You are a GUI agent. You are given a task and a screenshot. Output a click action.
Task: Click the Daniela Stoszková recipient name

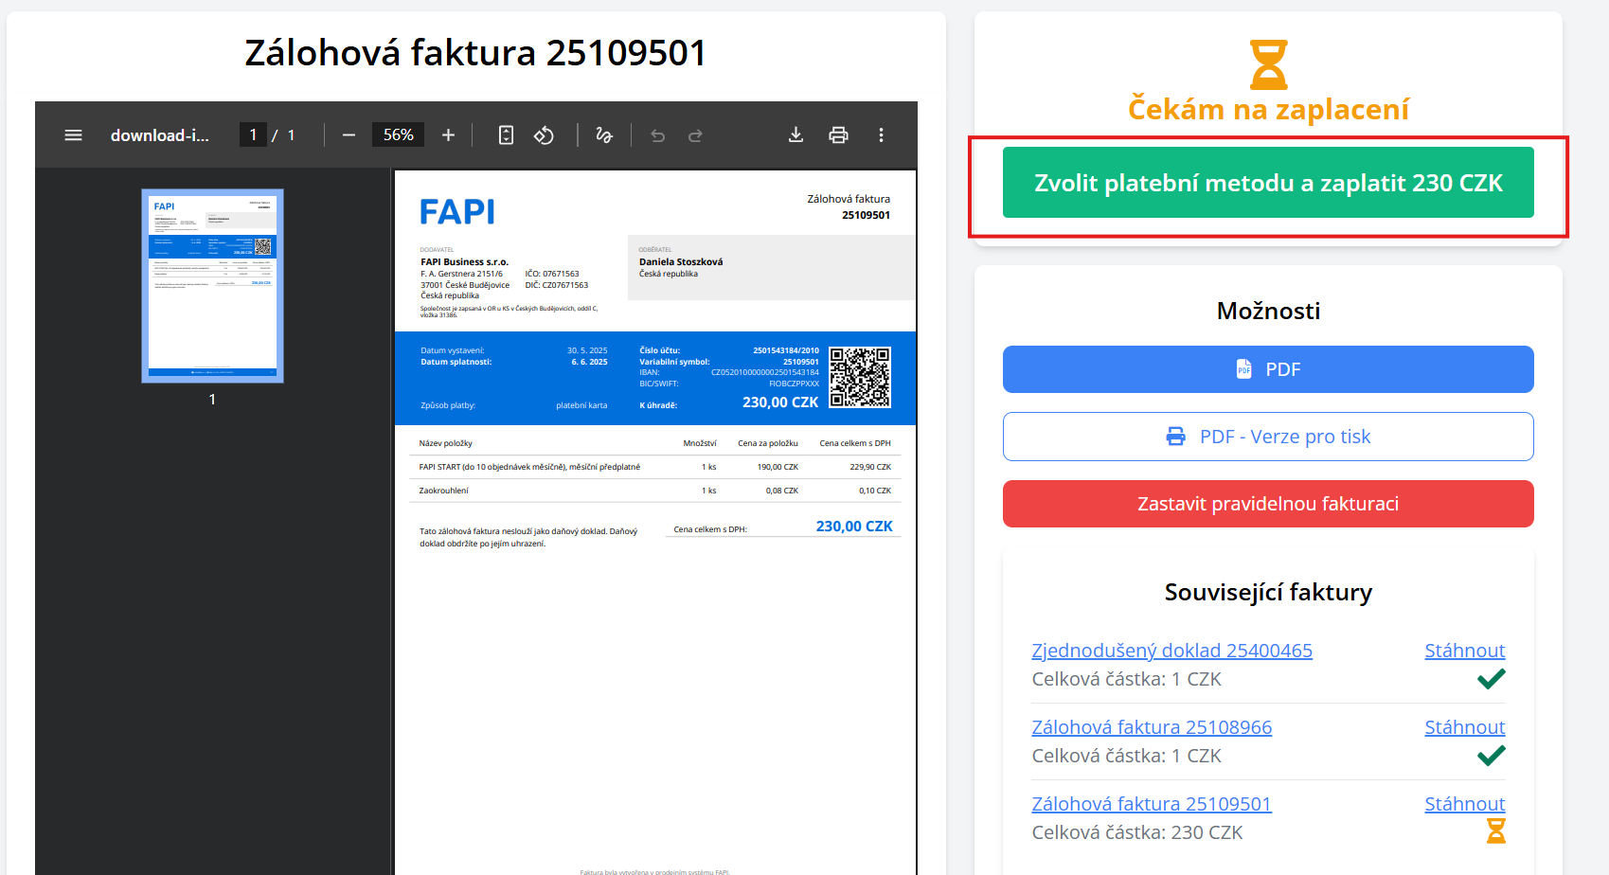681,262
